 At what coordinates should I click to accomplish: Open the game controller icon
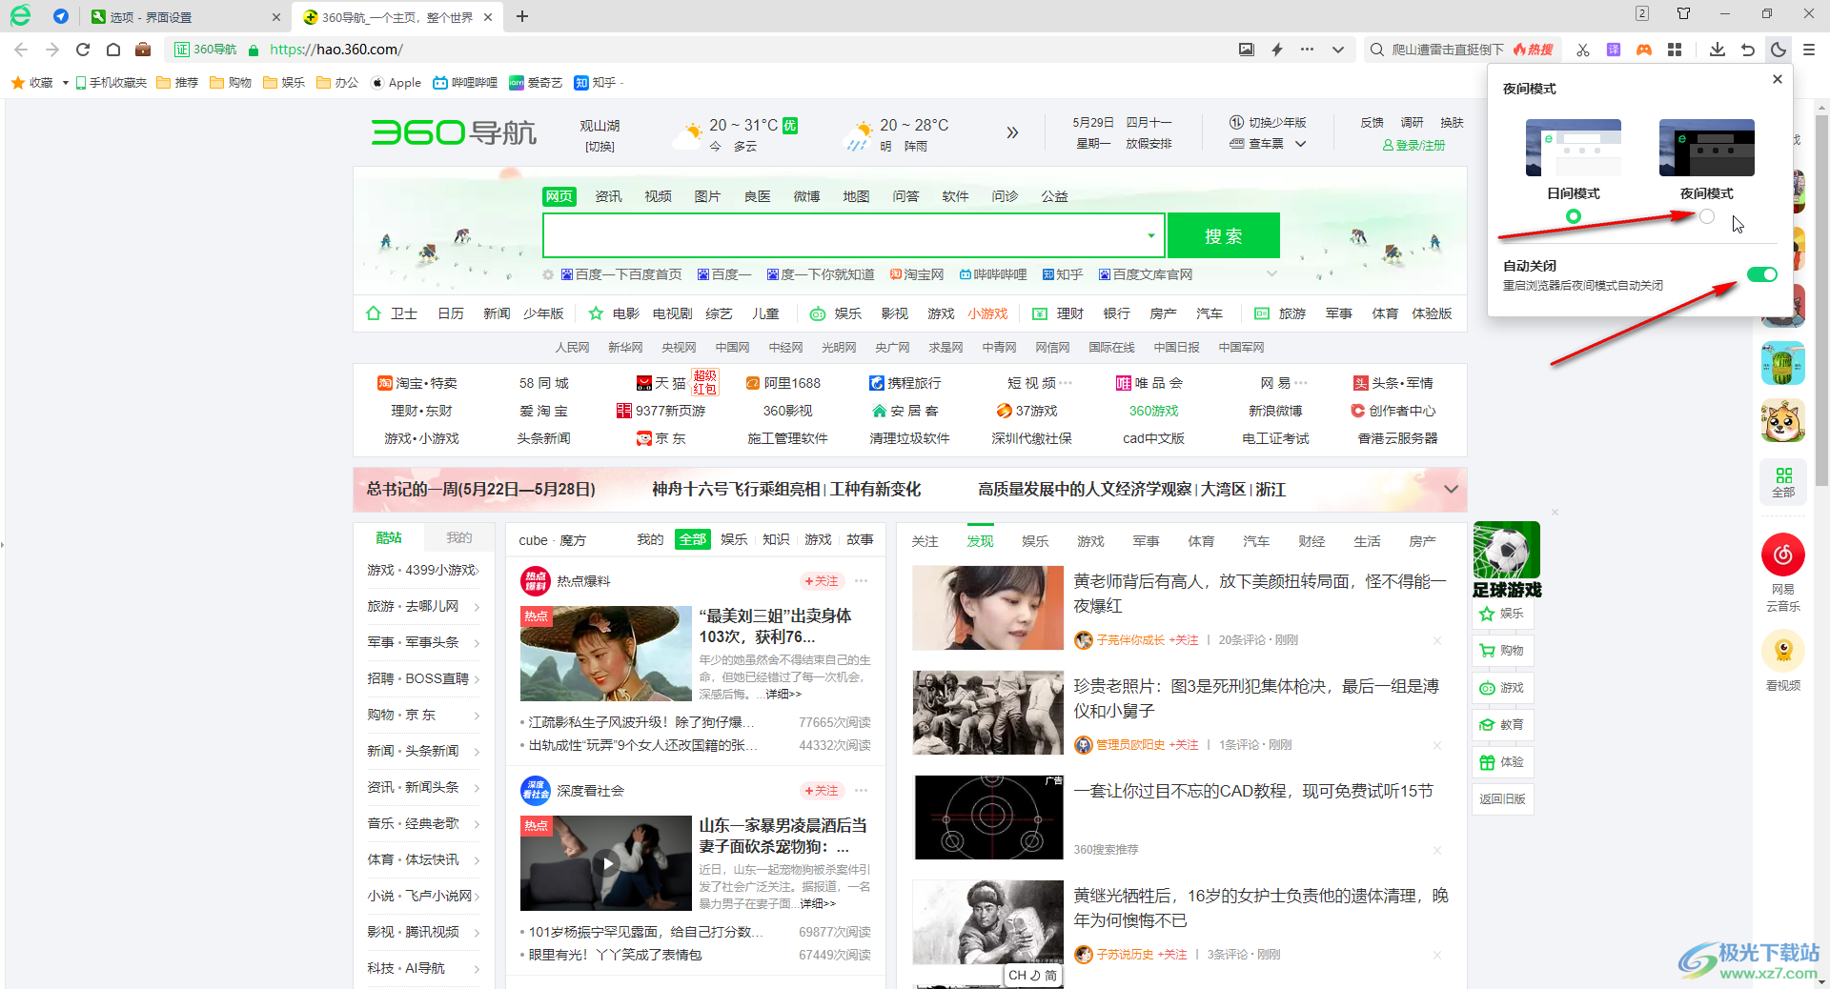pos(1644,50)
